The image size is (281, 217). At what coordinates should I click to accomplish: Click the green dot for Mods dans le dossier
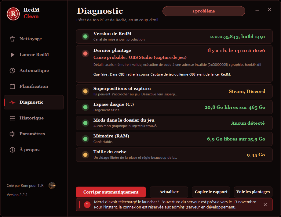click(x=86, y=123)
